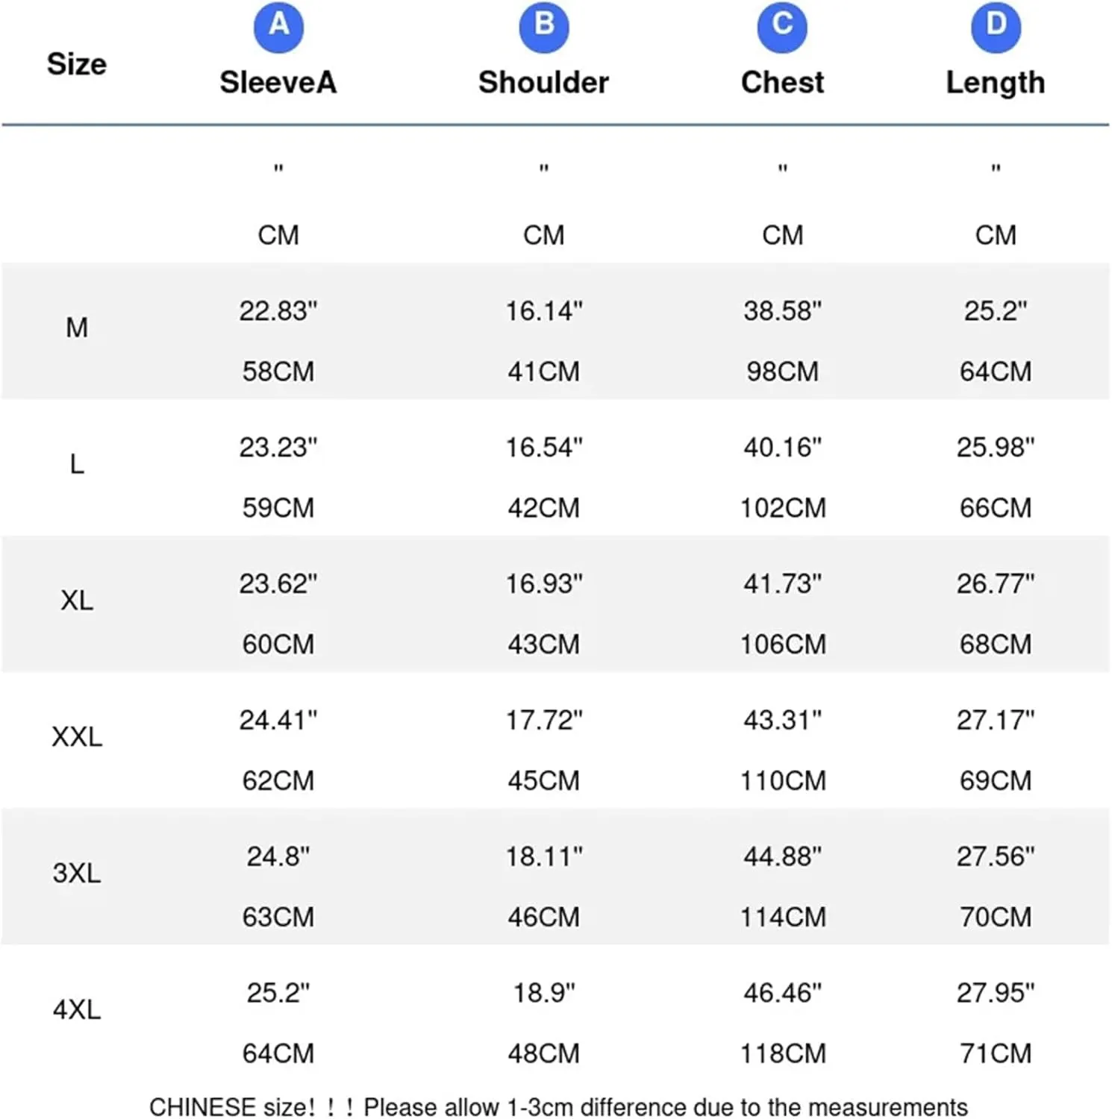
Task: Click the blue B circle icon
Action: pos(544,28)
